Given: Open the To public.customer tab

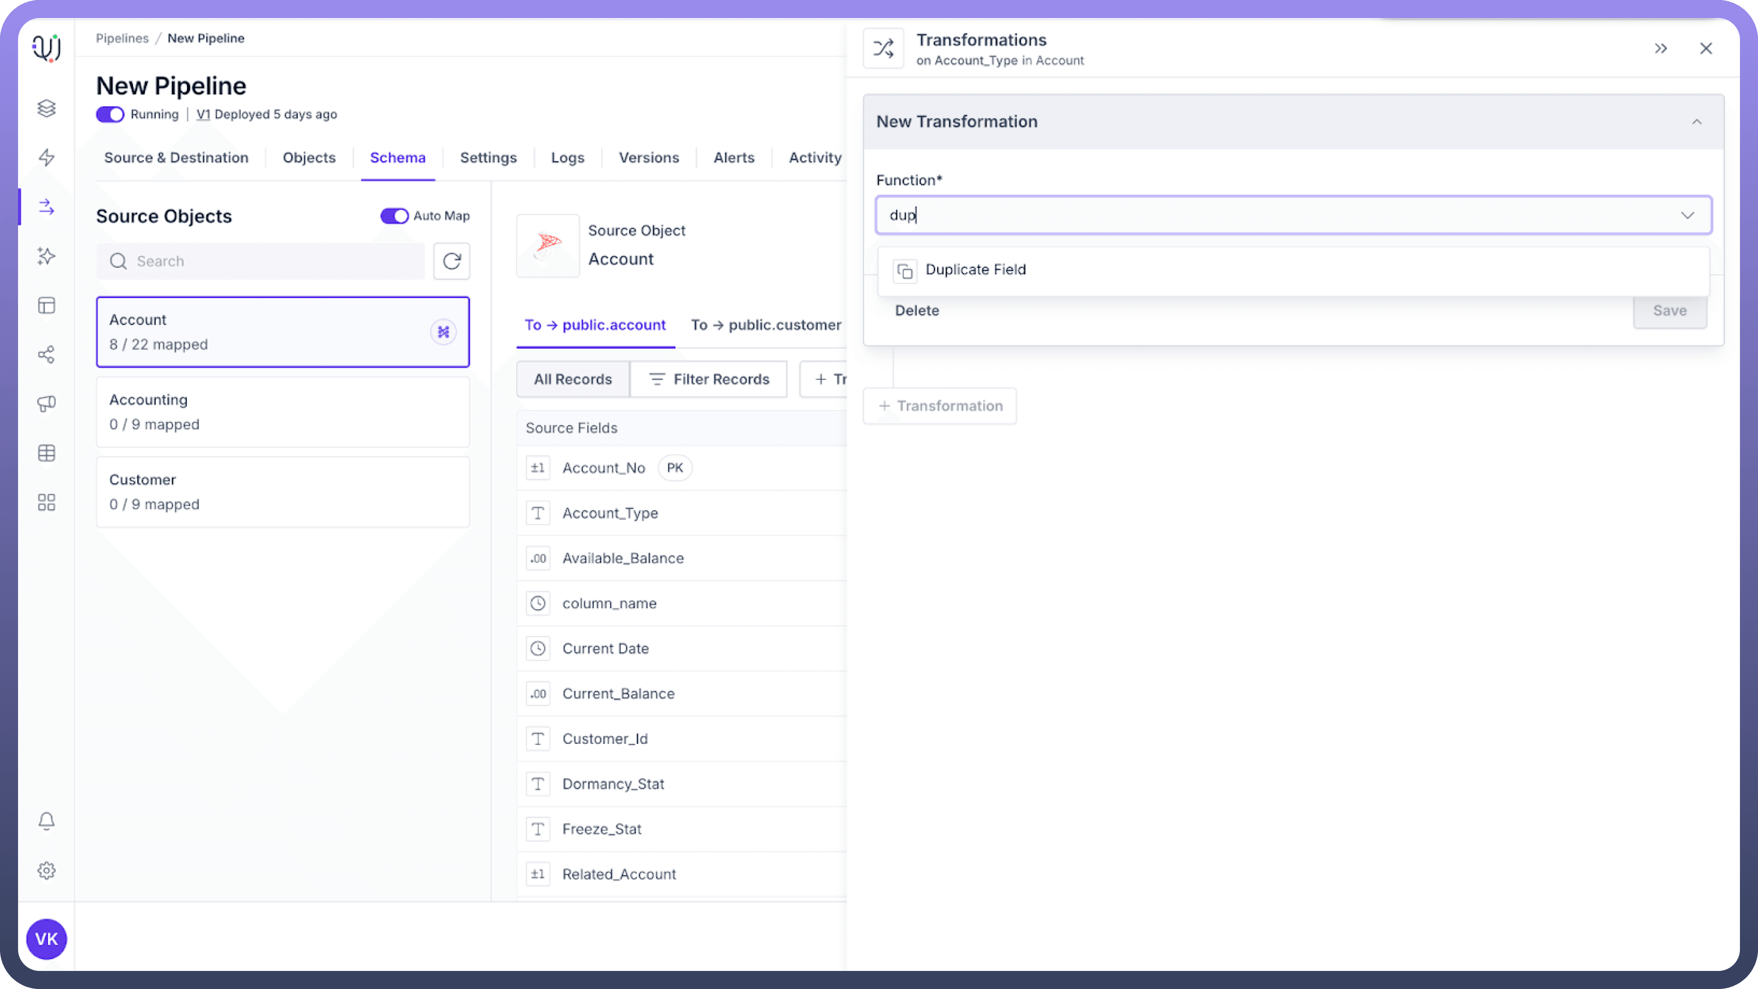Looking at the screenshot, I should 766,325.
